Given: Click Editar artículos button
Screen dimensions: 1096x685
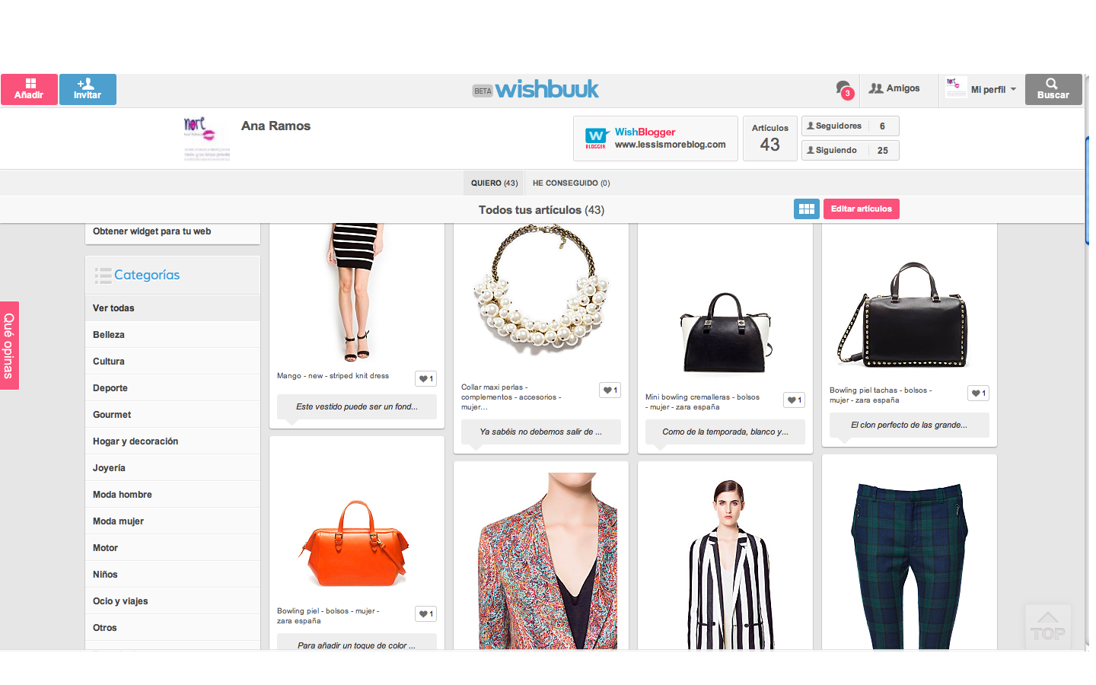Looking at the screenshot, I should (862, 209).
